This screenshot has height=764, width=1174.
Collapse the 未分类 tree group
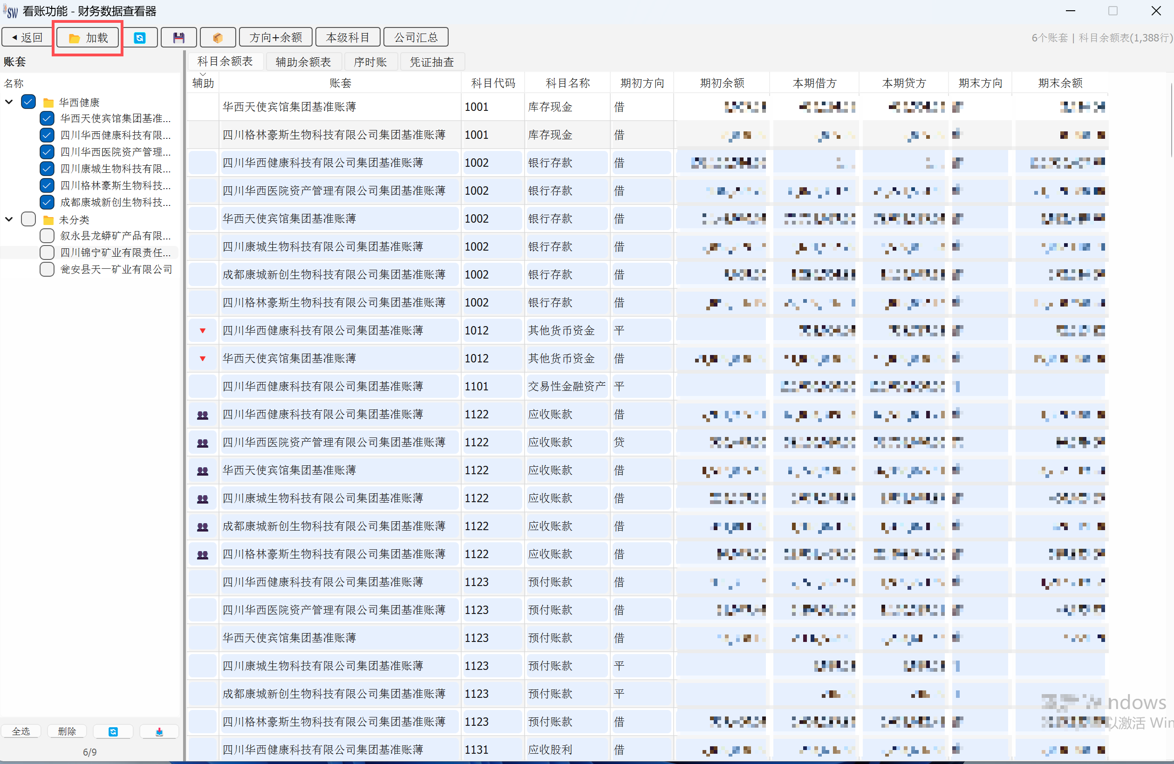tap(9, 219)
